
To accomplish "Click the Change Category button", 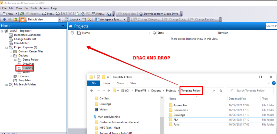I will point(147,19).
